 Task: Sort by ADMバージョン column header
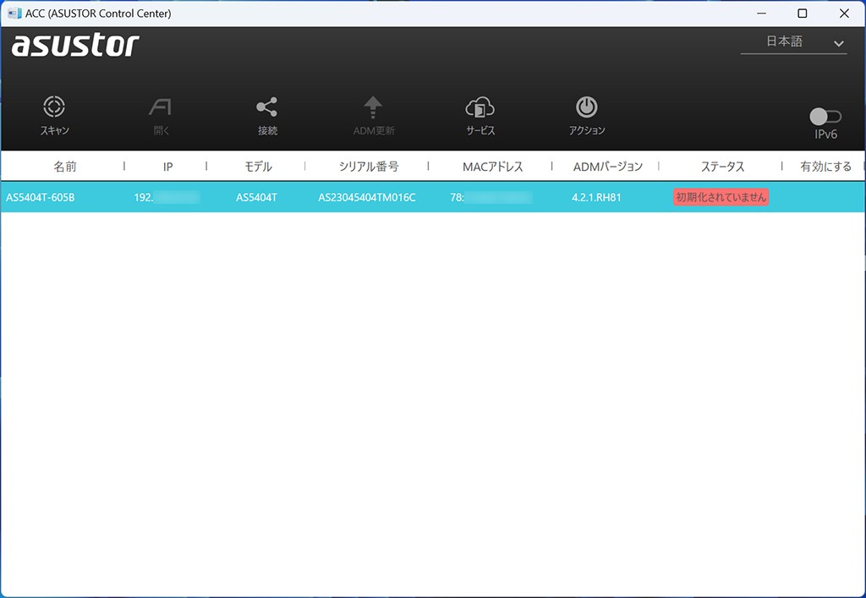(x=607, y=166)
